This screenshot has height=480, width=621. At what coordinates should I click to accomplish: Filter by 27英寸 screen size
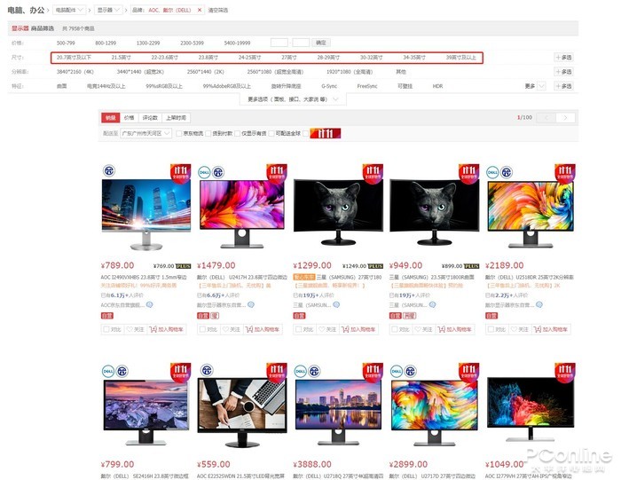pos(289,58)
